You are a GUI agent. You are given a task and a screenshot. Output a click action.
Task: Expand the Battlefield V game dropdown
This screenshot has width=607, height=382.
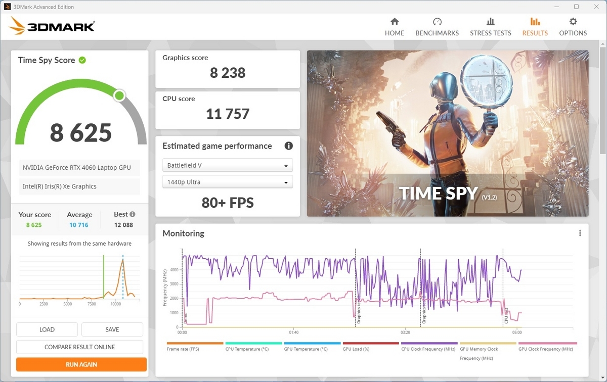(228, 165)
